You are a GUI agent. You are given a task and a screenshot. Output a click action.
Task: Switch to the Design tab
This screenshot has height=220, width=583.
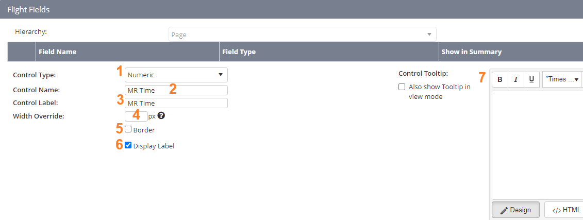coord(515,210)
